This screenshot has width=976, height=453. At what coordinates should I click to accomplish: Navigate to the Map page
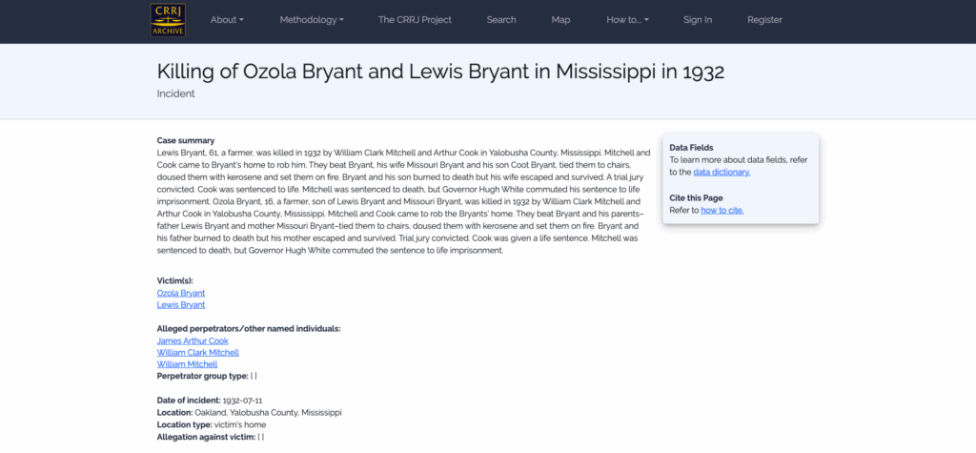tap(561, 20)
